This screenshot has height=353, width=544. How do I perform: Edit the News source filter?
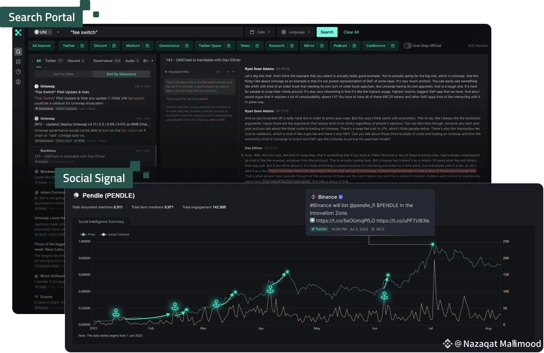[x=257, y=46]
